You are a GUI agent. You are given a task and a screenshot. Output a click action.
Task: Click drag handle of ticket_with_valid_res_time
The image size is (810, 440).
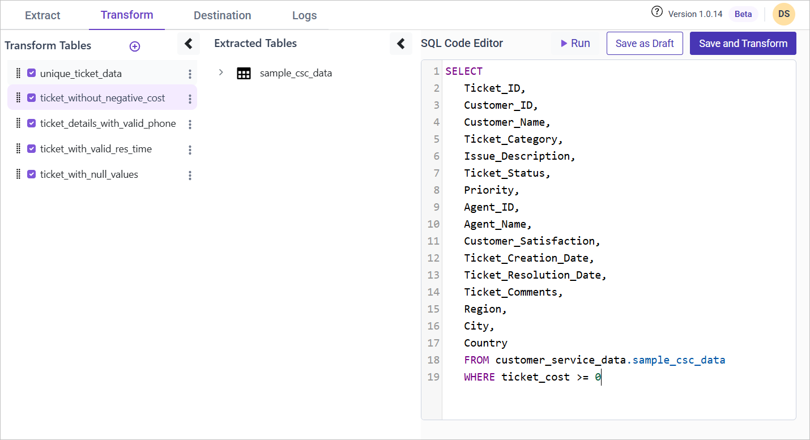pyautogui.click(x=18, y=149)
